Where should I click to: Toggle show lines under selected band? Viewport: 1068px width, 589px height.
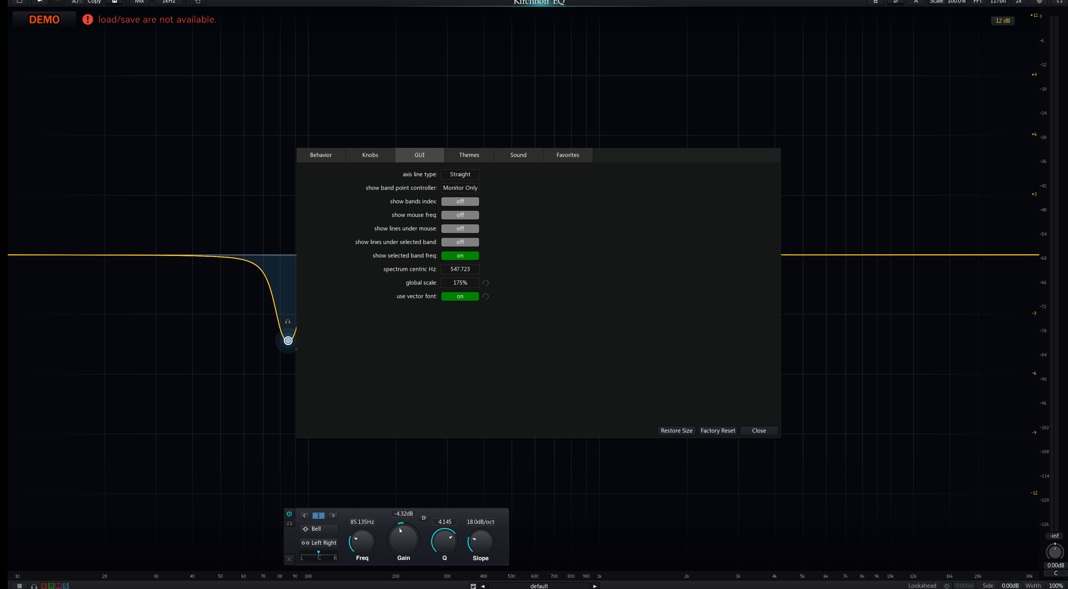pos(460,242)
